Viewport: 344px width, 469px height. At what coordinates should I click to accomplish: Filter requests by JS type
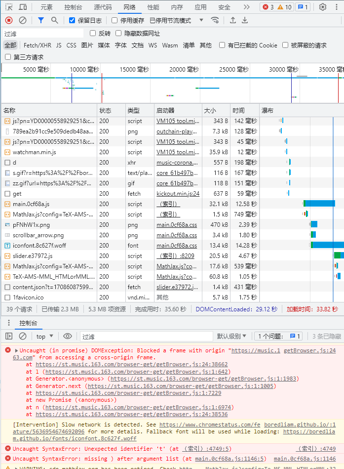pos(59,45)
